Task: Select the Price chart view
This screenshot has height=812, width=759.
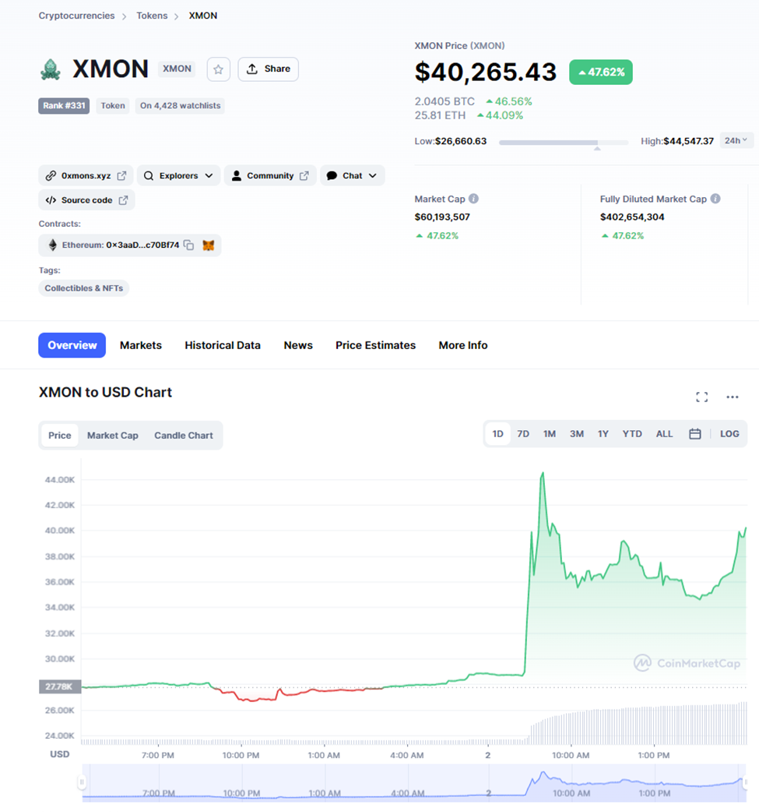Action: coord(59,436)
